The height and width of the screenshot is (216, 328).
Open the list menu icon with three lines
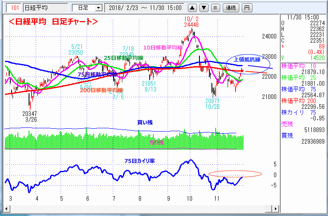pyautogui.click(x=215, y=8)
